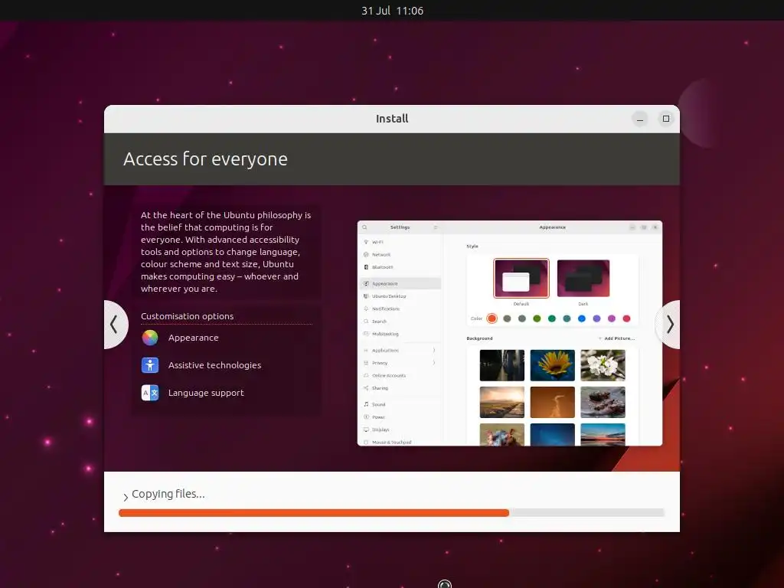Image resolution: width=784 pixels, height=588 pixels.
Task: Close the Settings preview window
Action: coord(655,227)
